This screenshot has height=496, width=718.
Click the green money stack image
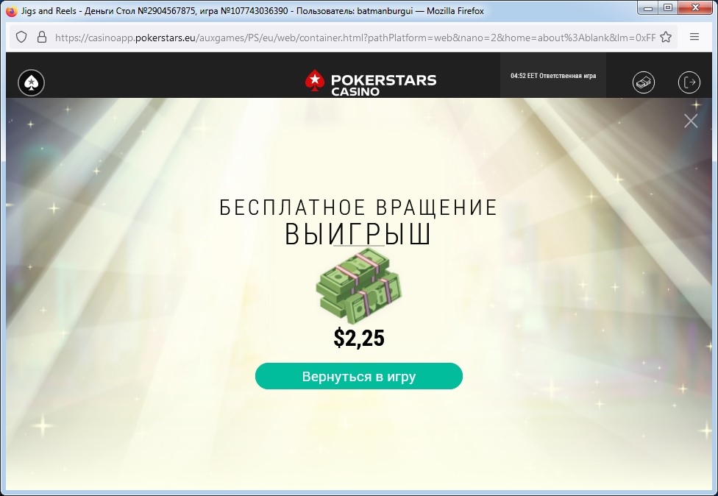click(x=358, y=286)
